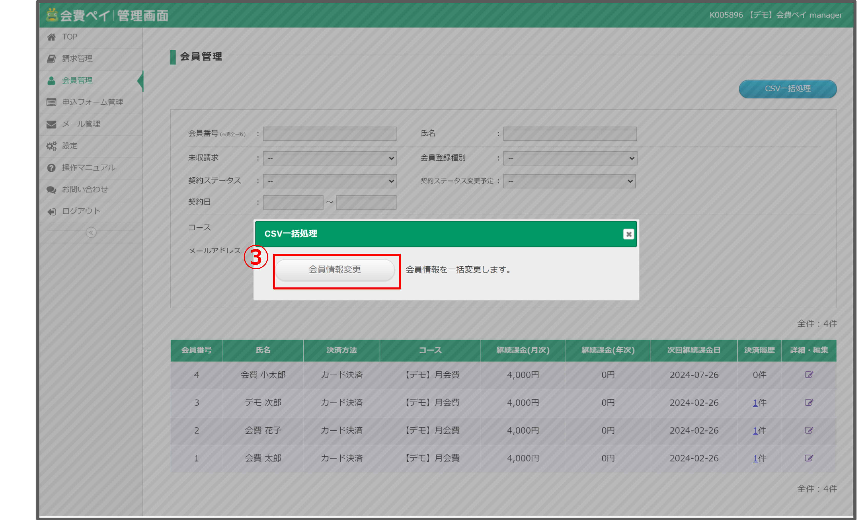Collapse the sidebar with chevron icon
The height and width of the screenshot is (520, 857).
point(91,232)
